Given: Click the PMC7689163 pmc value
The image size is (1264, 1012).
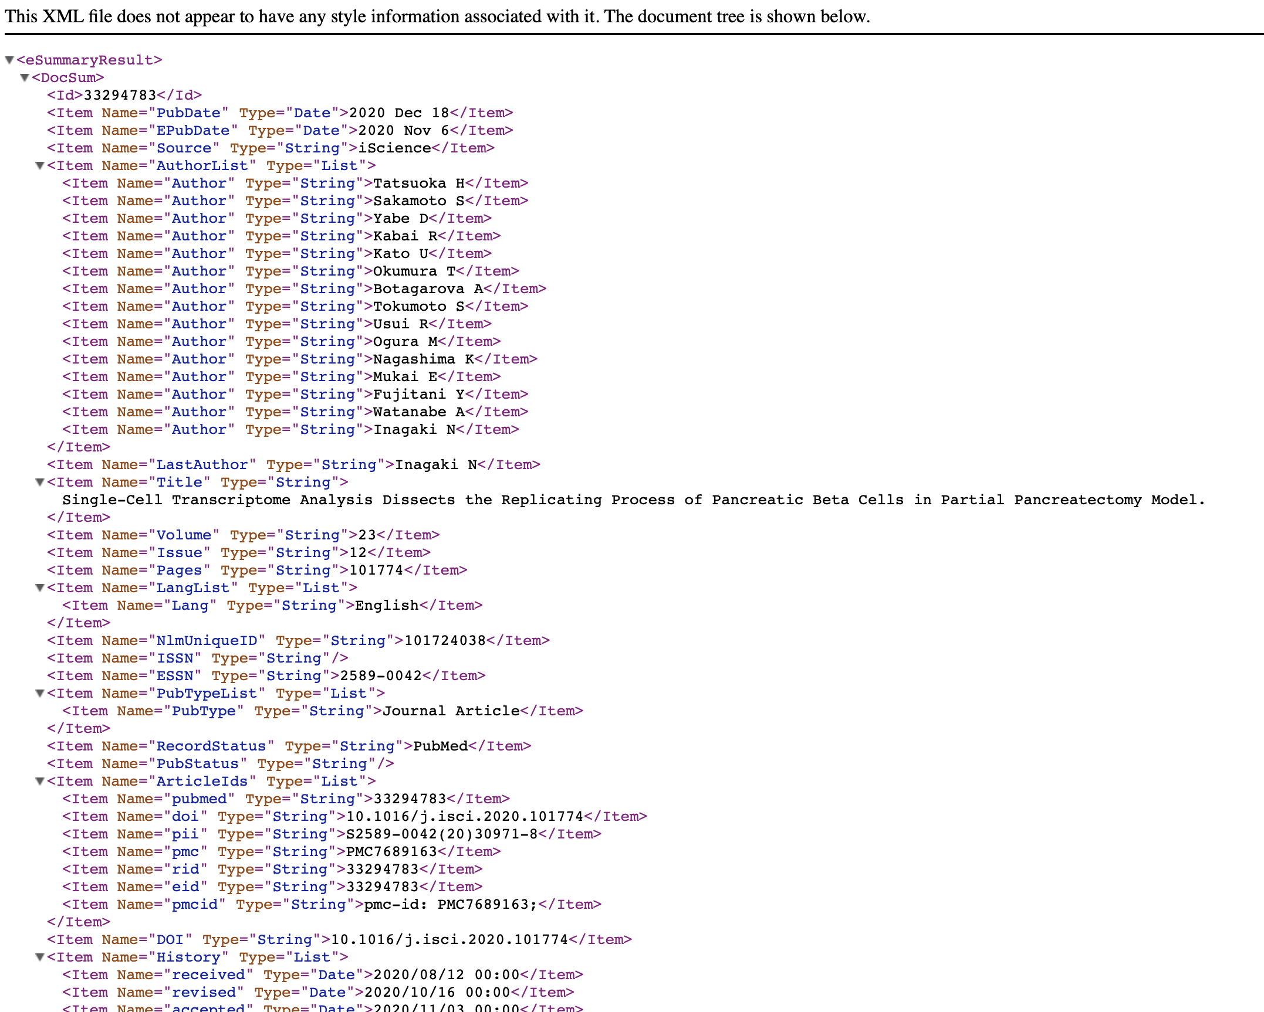Looking at the screenshot, I should click(391, 852).
